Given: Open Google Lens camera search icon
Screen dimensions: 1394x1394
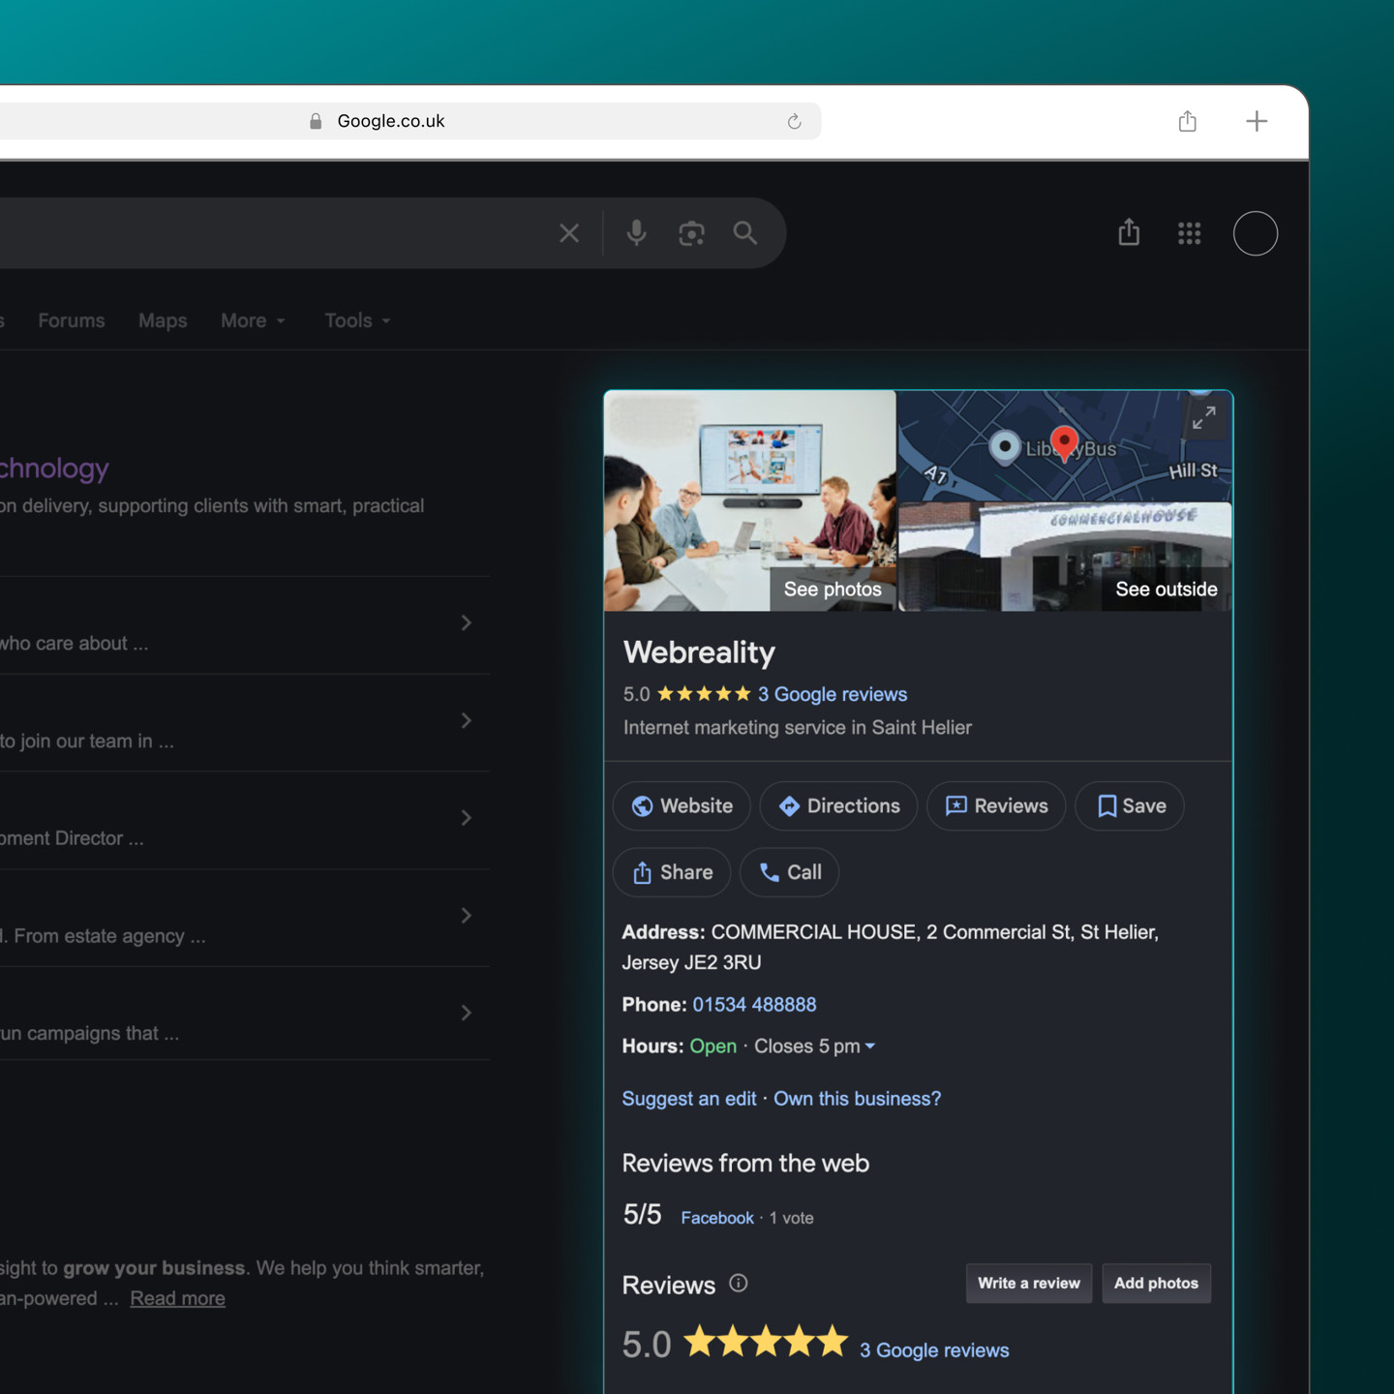Looking at the screenshot, I should pyautogui.click(x=691, y=233).
